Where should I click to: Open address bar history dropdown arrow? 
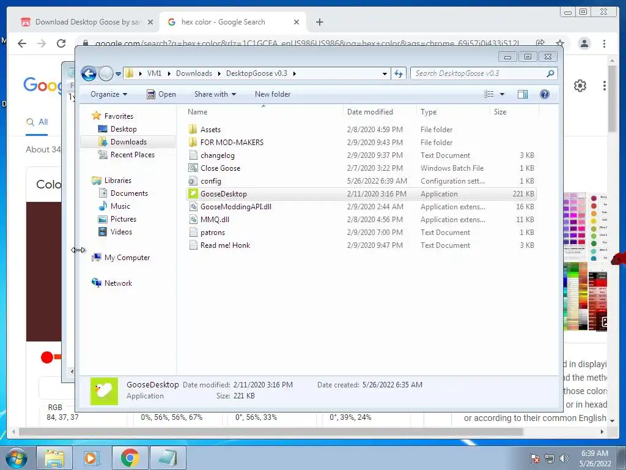click(x=385, y=73)
